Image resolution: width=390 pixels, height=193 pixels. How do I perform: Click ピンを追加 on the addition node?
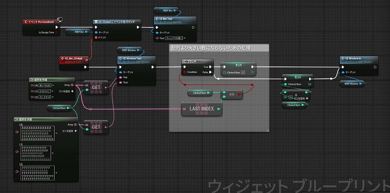301,99
